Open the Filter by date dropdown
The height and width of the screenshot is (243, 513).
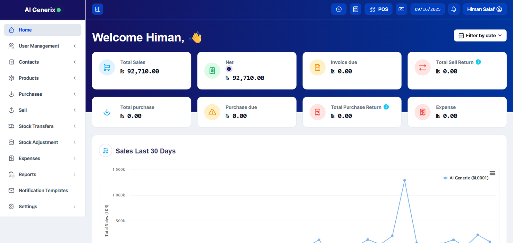(x=480, y=36)
